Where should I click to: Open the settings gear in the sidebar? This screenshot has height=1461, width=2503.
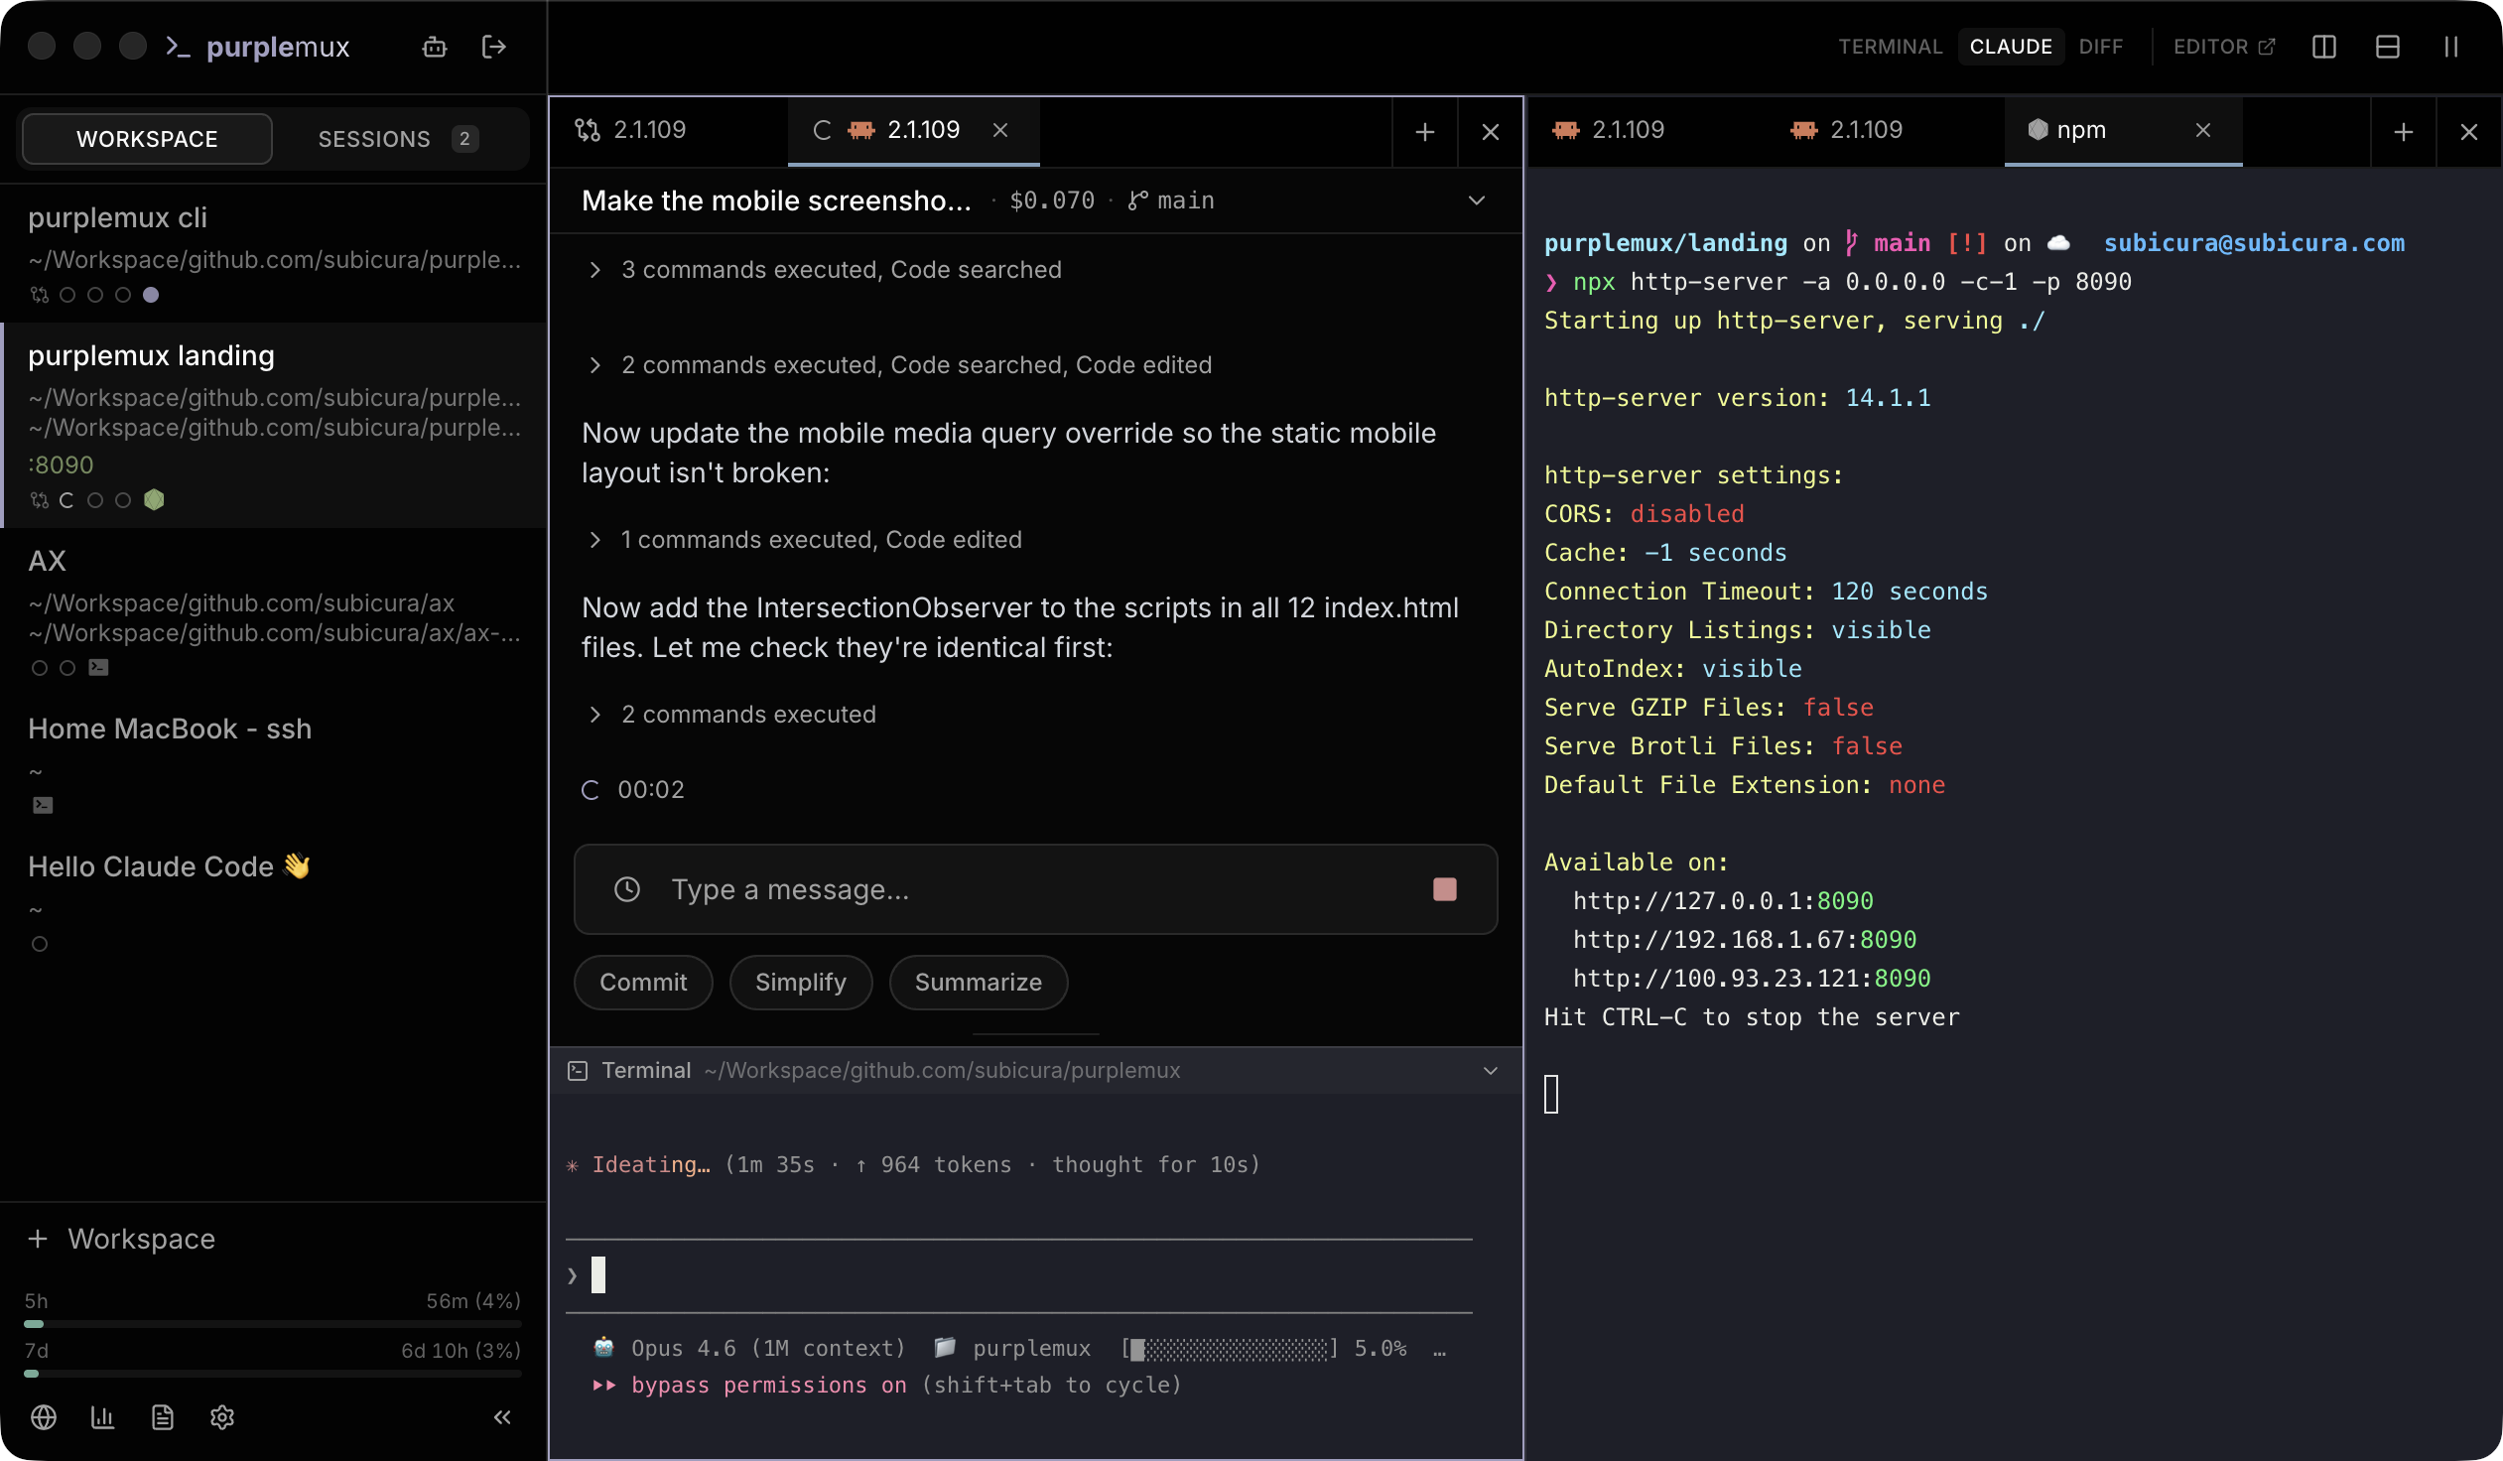tap(221, 1417)
